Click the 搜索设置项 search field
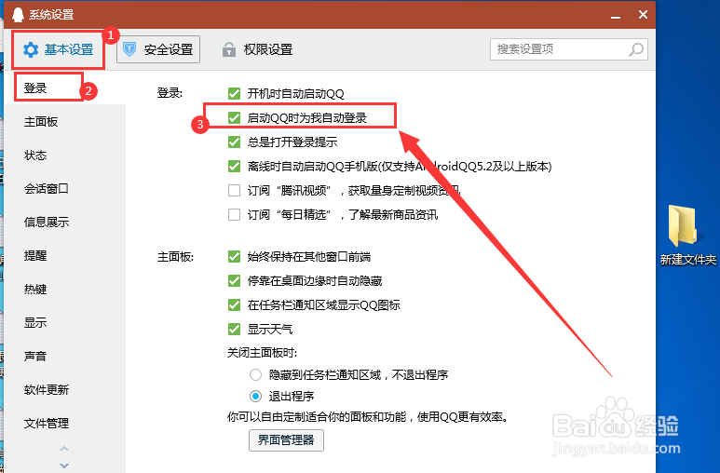The height and width of the screenshot is (473, 720). click(x=569, y=49)
